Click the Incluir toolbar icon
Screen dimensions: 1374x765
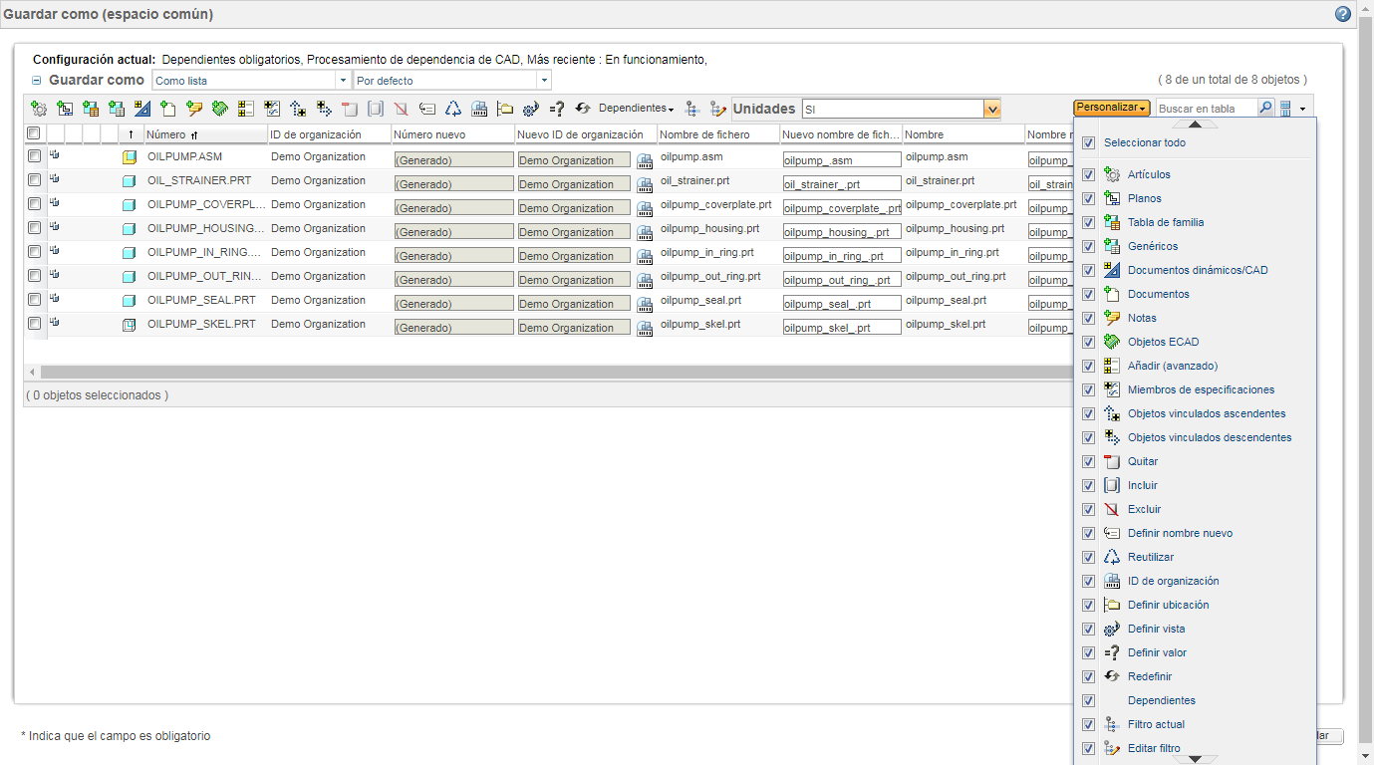376,109
